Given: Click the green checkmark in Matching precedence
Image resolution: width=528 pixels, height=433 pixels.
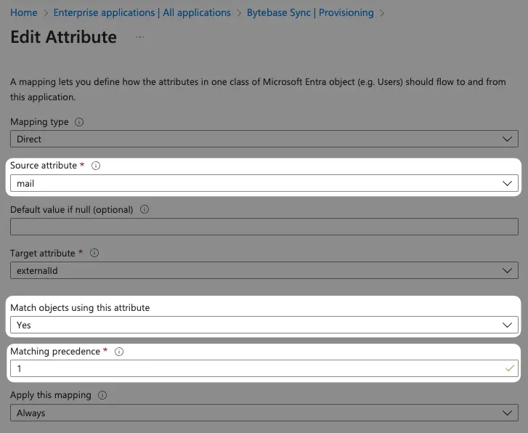Looking at the screenshot, I should point(509,368).
